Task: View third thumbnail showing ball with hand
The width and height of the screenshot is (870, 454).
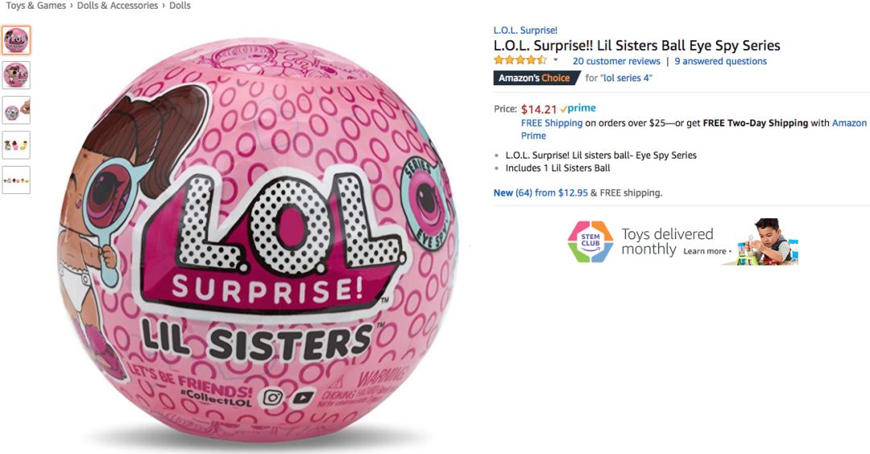Action: click(16, 110)
